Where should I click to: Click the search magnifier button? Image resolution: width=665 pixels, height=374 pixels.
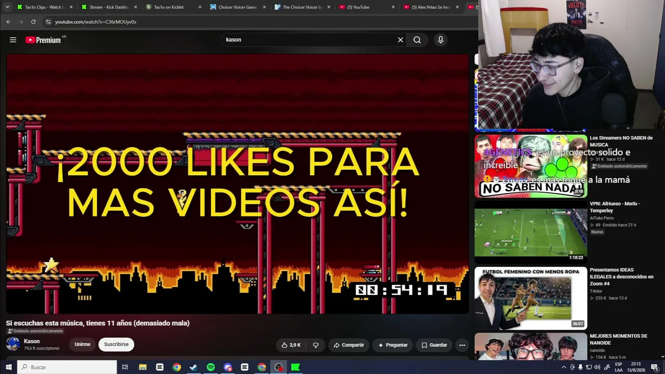[417, 40]
